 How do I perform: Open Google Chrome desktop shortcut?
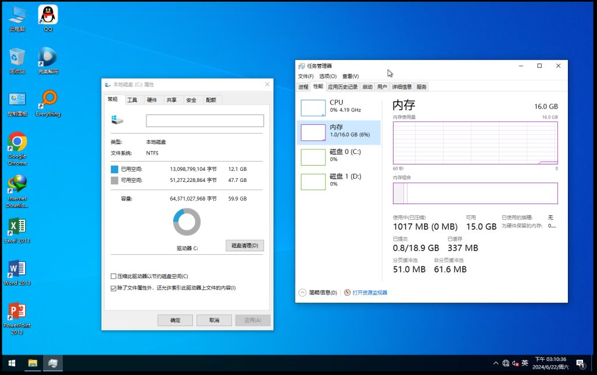click(x=17, y=142)
